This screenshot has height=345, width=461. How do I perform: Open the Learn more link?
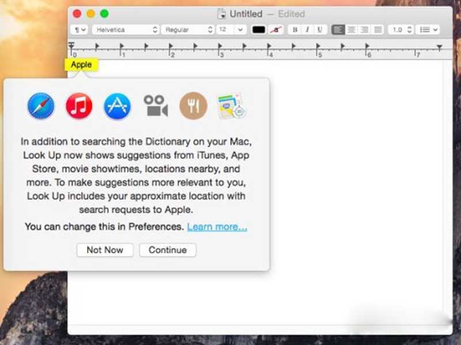[x=217, y=227]
